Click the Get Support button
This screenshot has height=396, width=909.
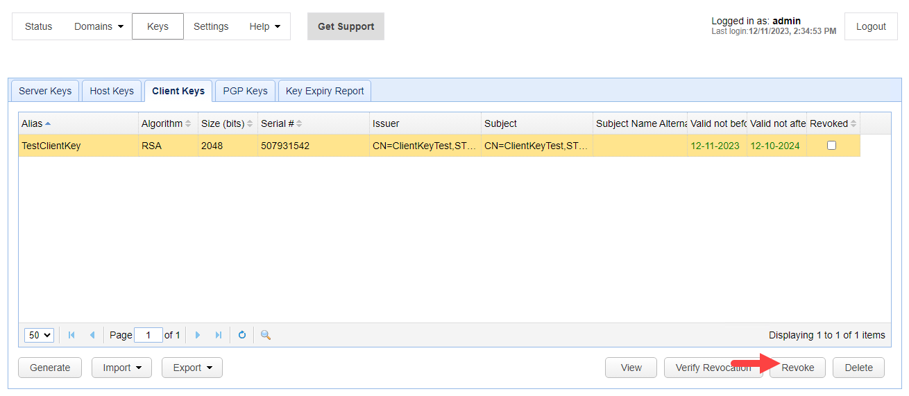coord(346,26)
